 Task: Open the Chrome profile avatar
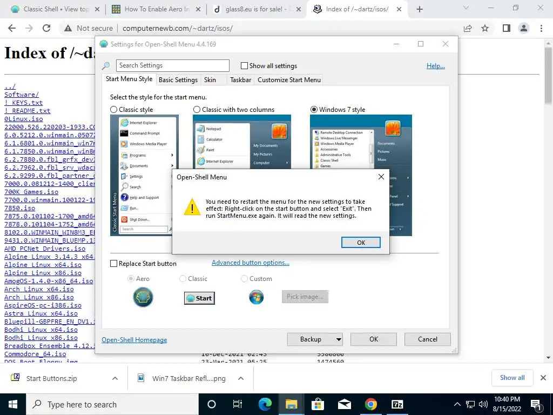click(524, 28)
